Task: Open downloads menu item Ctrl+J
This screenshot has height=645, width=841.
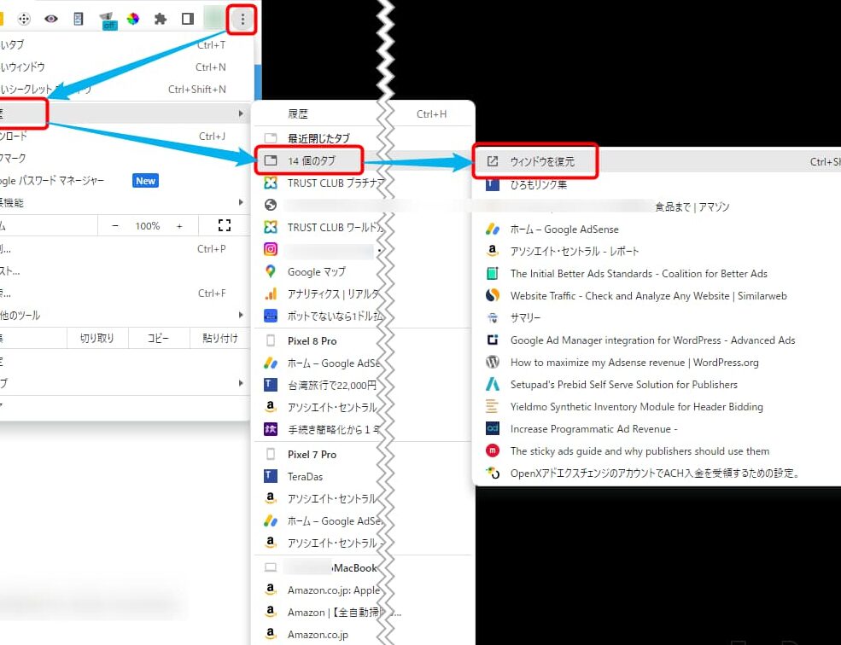Action: click(x=125, y=137)
